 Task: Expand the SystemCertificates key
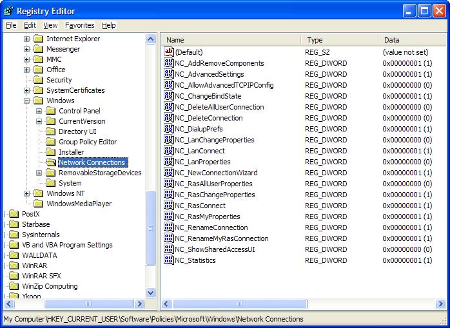pos(26,90)
